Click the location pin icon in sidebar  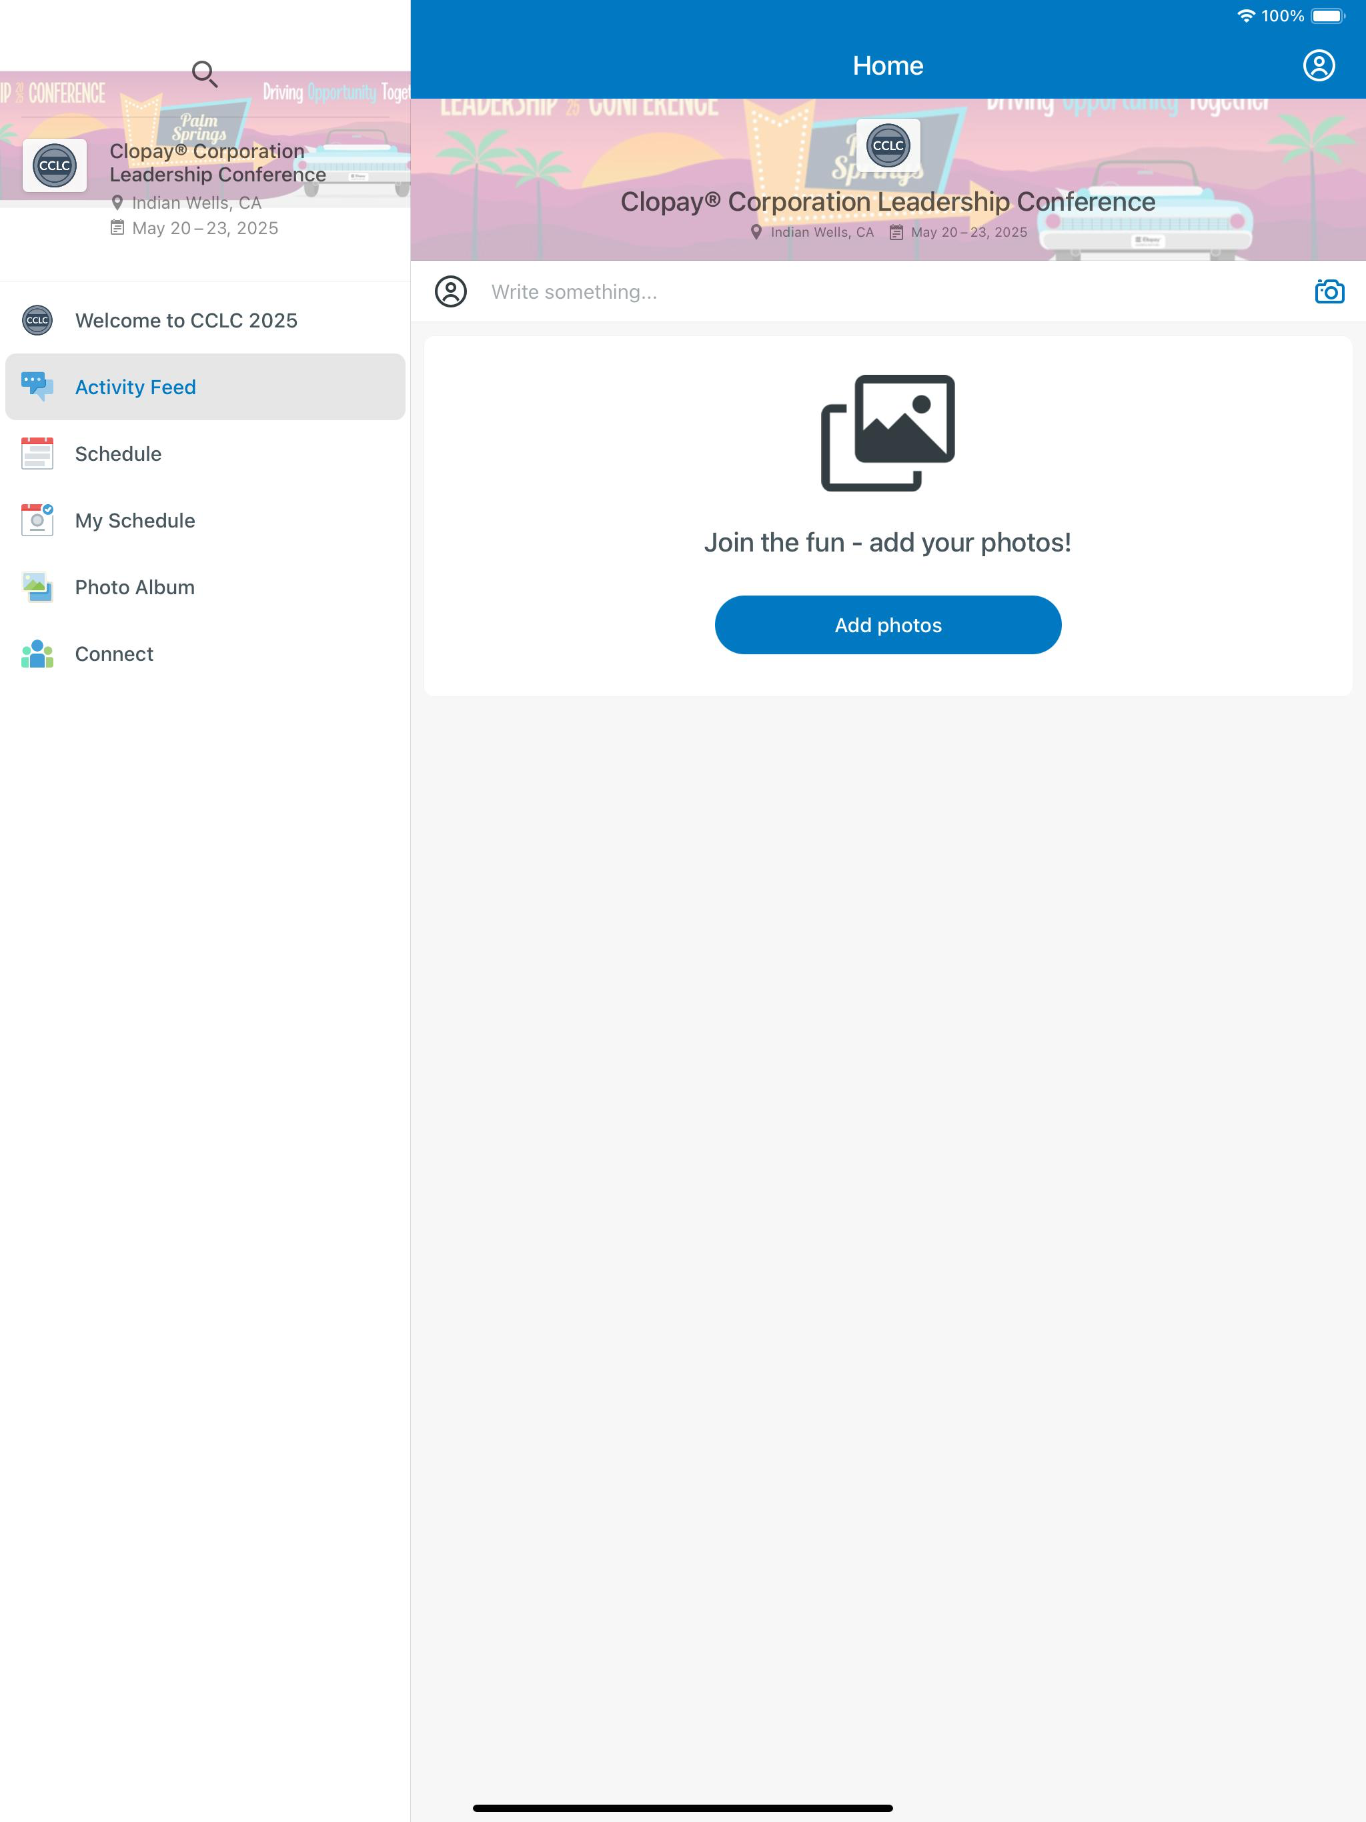(x=117, y=203)
